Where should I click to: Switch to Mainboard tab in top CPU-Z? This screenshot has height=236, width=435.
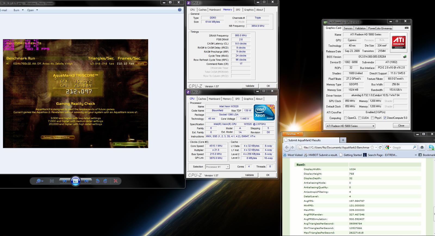click(215, 10)
